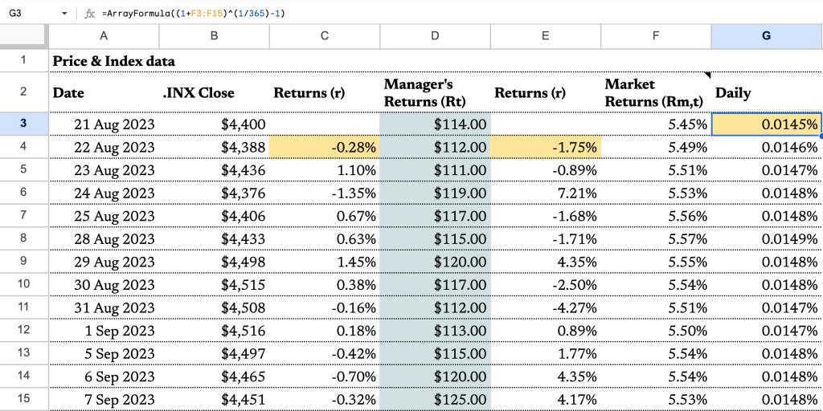The width and height of the screenshot is (823, 411).
Task: Click the 'Price & Index data' title cell
Action: (113, 61)
